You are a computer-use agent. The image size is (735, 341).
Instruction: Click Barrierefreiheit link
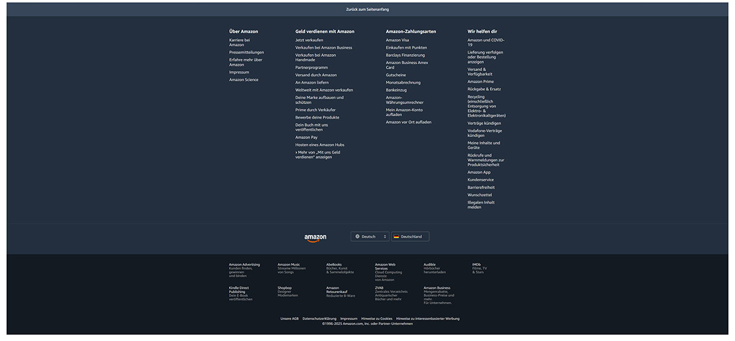(481, 187)
